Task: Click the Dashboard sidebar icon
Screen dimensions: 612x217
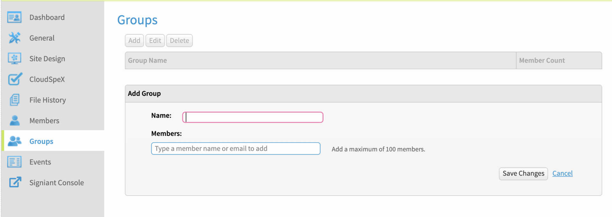Action: click(x=14, y=17)
